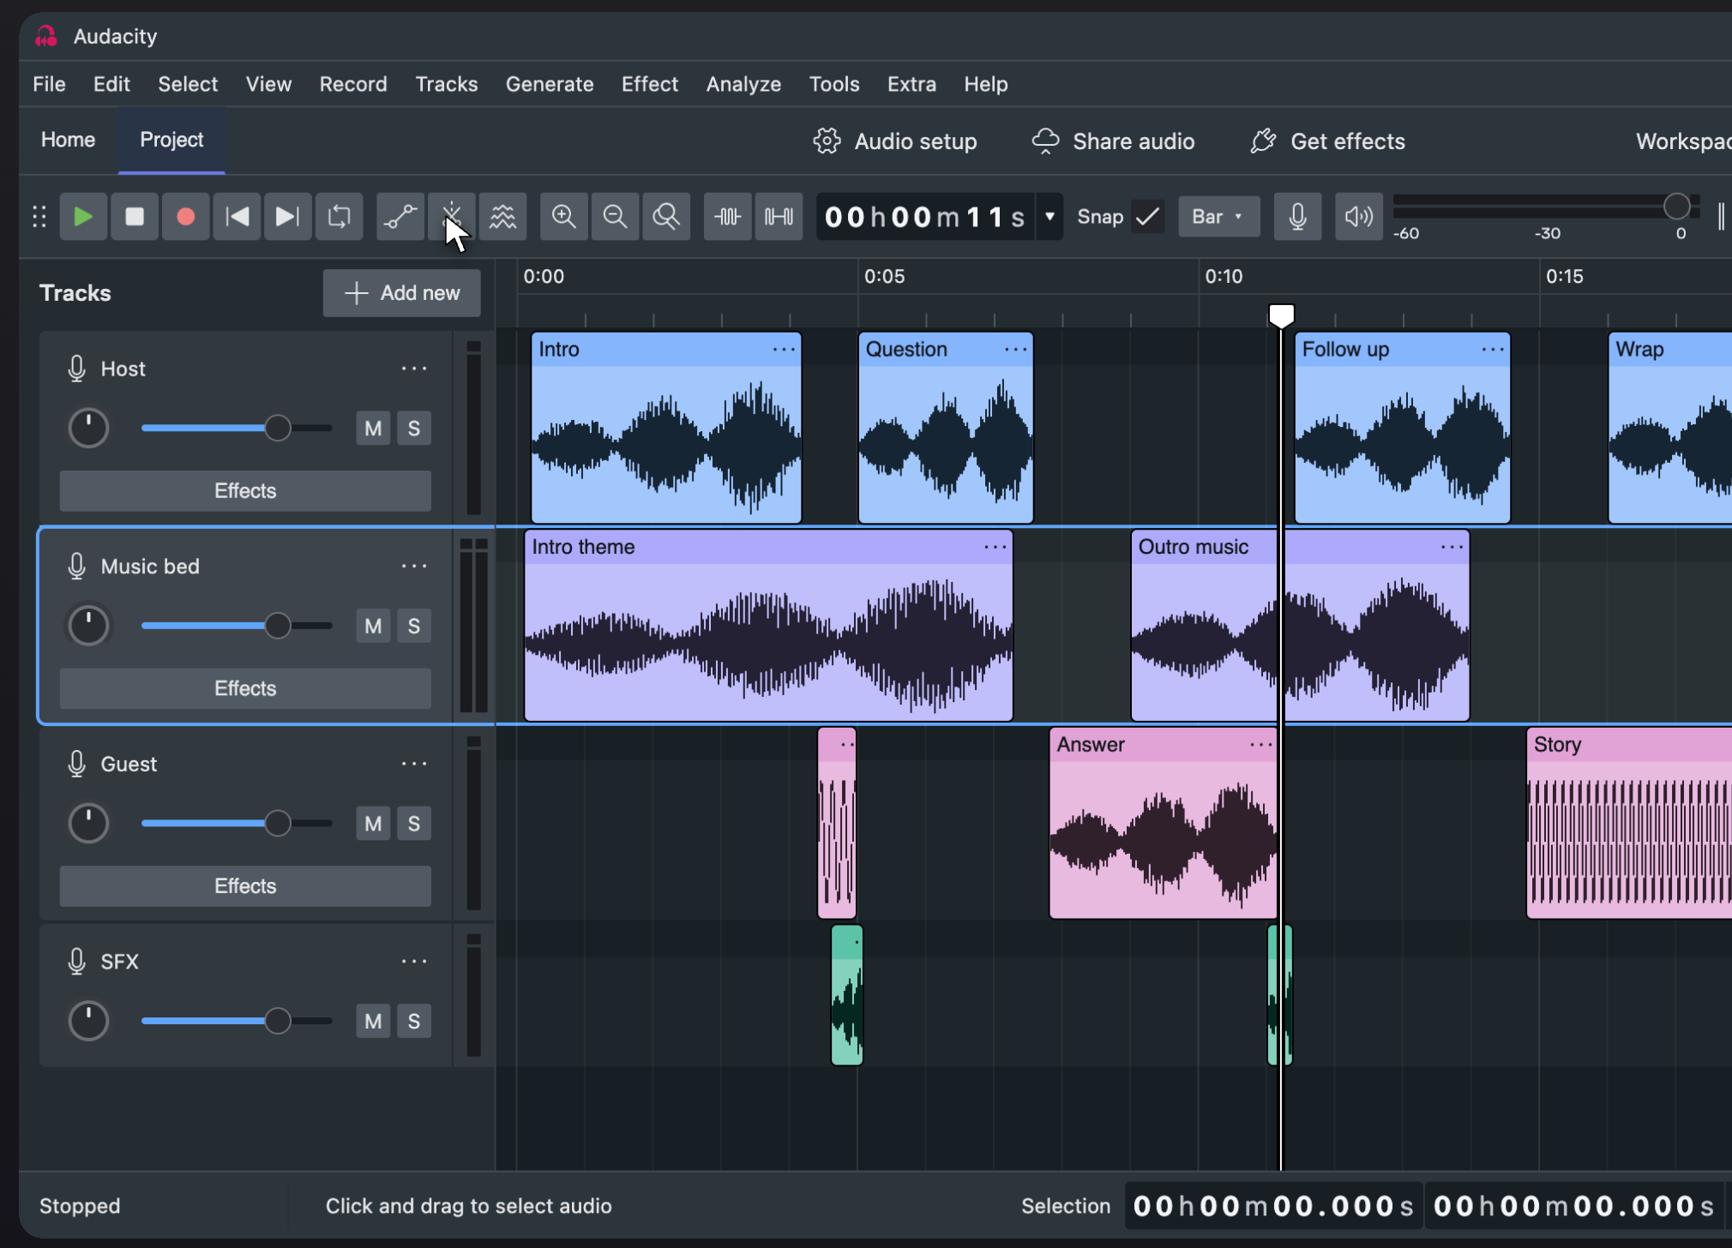
Task: Open the microphone input meter settings
Action: pos(1297,217)
